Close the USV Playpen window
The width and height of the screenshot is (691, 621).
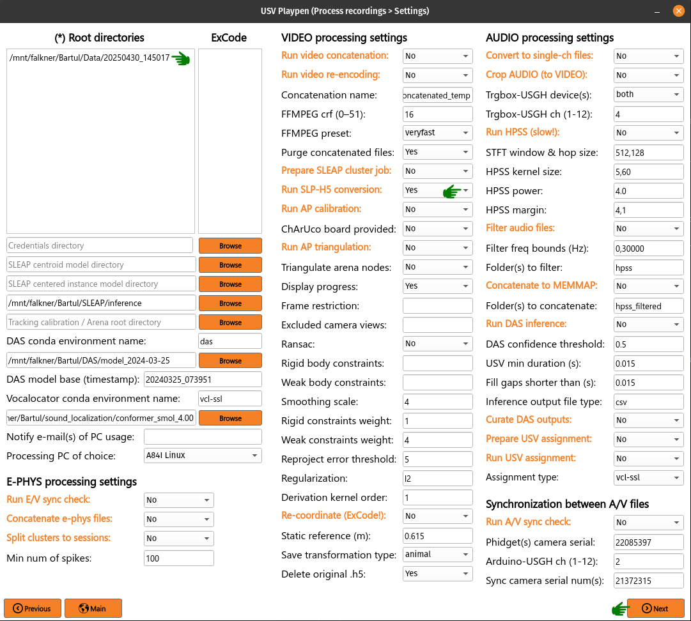(679, 11)
